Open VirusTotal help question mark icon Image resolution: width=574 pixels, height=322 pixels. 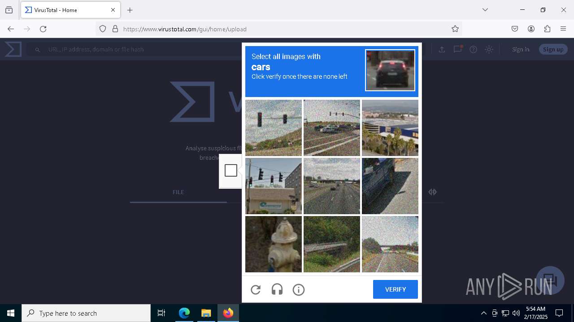473,49
